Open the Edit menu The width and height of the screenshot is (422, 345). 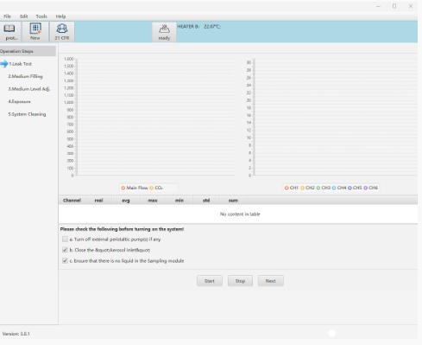point(24,16)
